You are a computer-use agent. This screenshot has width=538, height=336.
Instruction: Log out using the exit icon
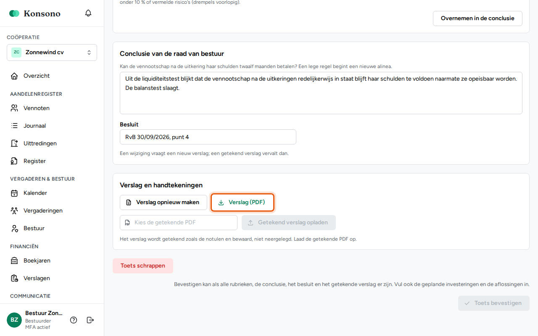[x=90, y=320]
